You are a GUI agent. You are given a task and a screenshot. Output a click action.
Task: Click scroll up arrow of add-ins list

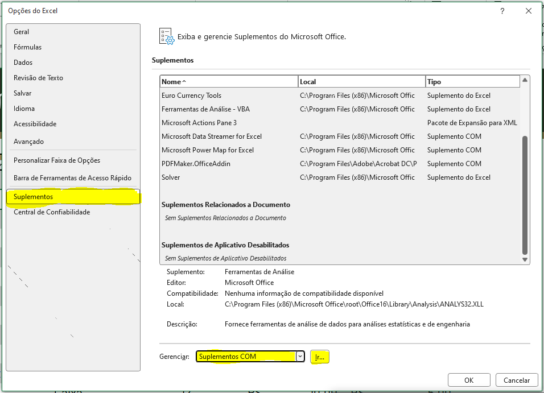[525, 80]
